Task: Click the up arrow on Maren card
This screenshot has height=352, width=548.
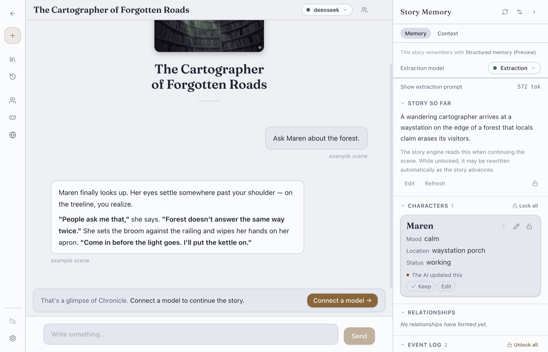Action: tap(504, 226)
